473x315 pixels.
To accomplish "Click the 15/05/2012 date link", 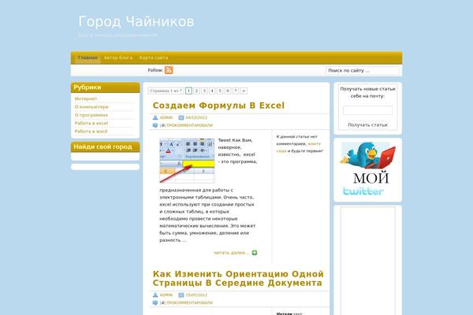I will tap(196, 295).
